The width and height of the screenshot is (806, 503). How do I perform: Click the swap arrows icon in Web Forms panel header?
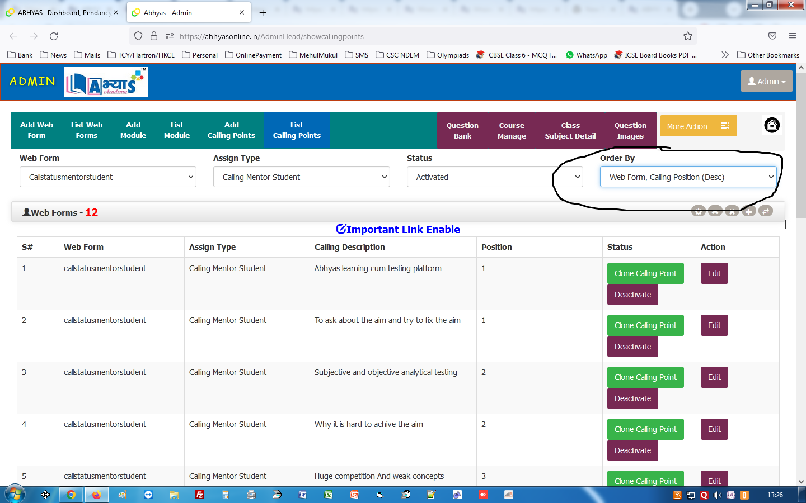coord(766,211)
